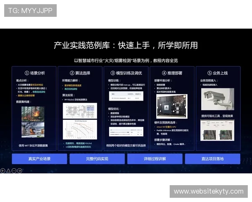Click the ① 场景分析 heading
Image resolution: width=252 pixels, height=202 pixels.
[35, 73]
